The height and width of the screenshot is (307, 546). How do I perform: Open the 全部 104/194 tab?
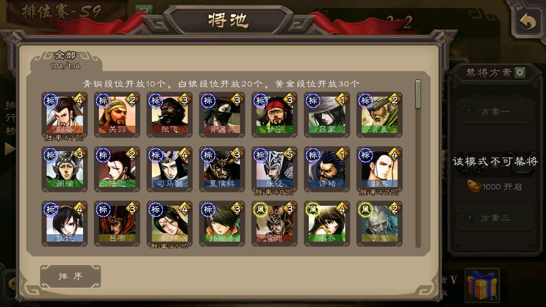65,61
